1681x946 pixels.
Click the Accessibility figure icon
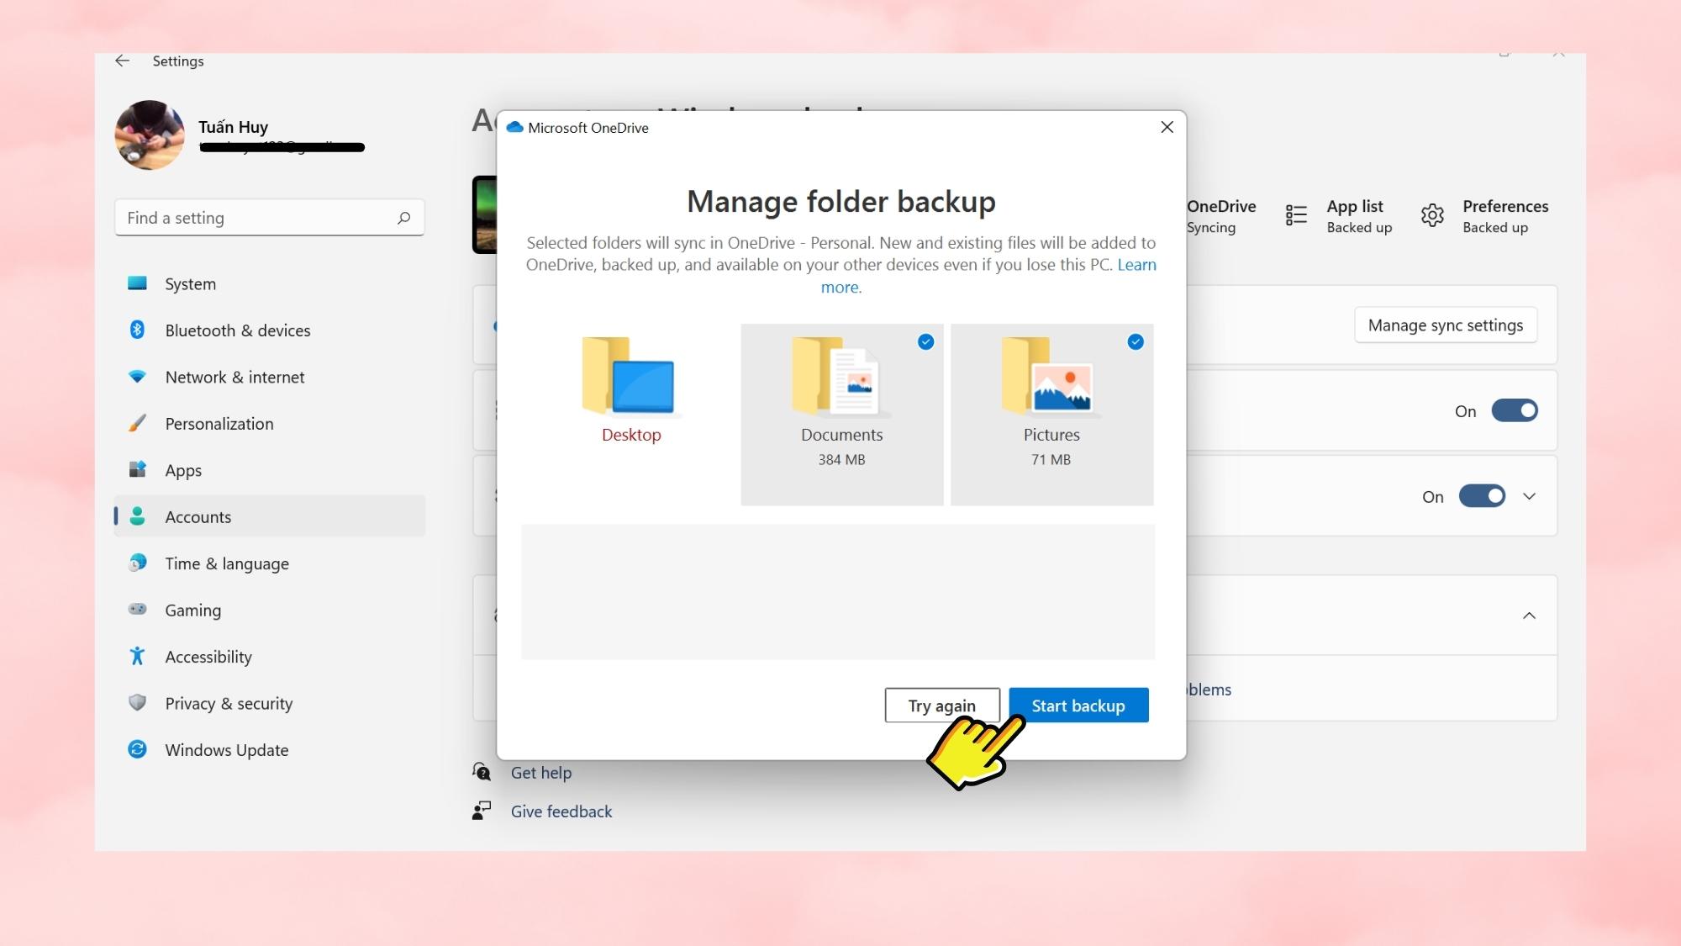[137, 656]
